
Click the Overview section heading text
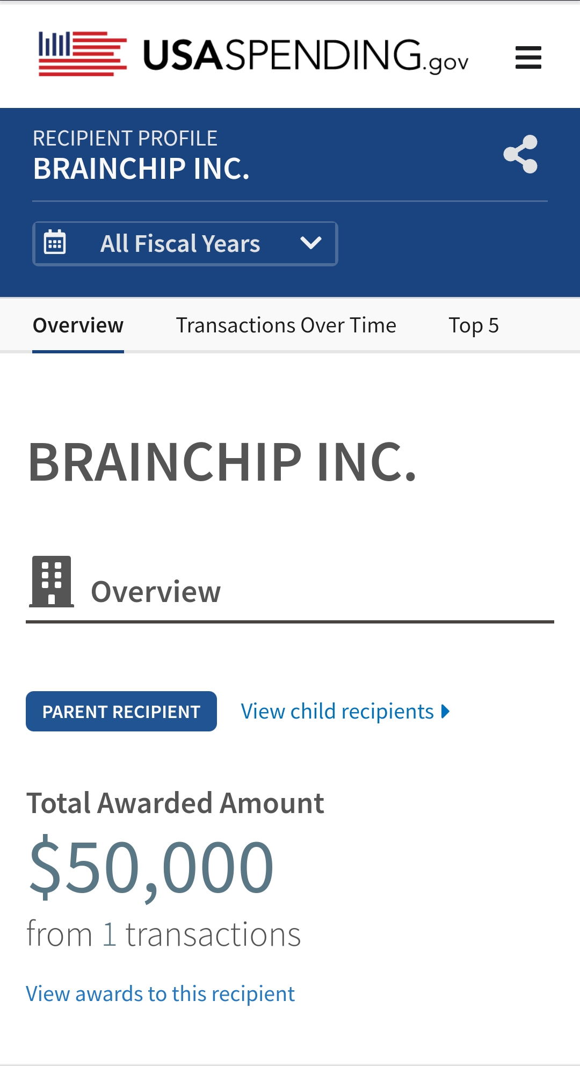(x=156, y=592)
